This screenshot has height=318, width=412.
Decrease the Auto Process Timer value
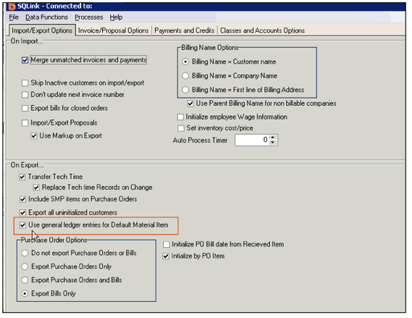click(x=273, y=143)
